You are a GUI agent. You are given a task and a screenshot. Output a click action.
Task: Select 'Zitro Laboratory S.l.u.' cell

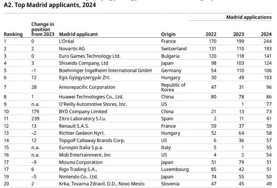point(82,119)
